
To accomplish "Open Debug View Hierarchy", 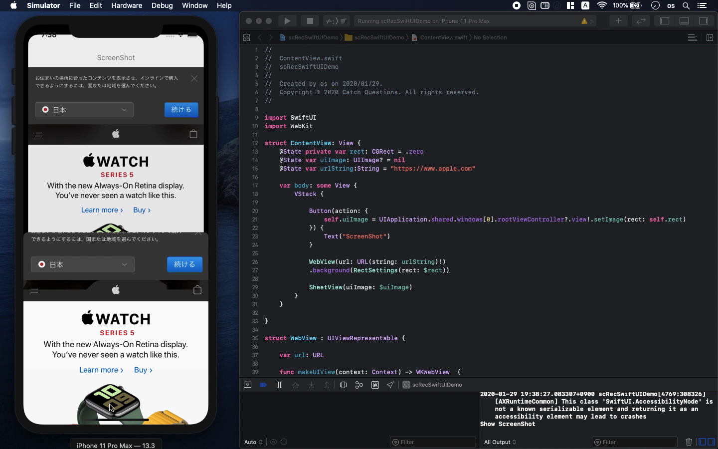I will point(343,385).
